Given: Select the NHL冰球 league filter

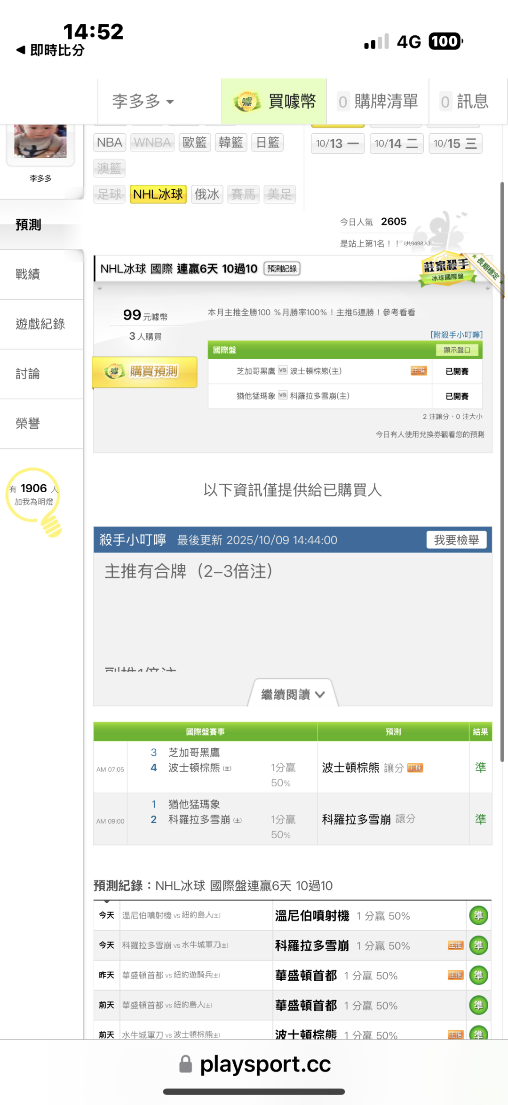Looking at the screenshot, I should click(x=158, y=194).
